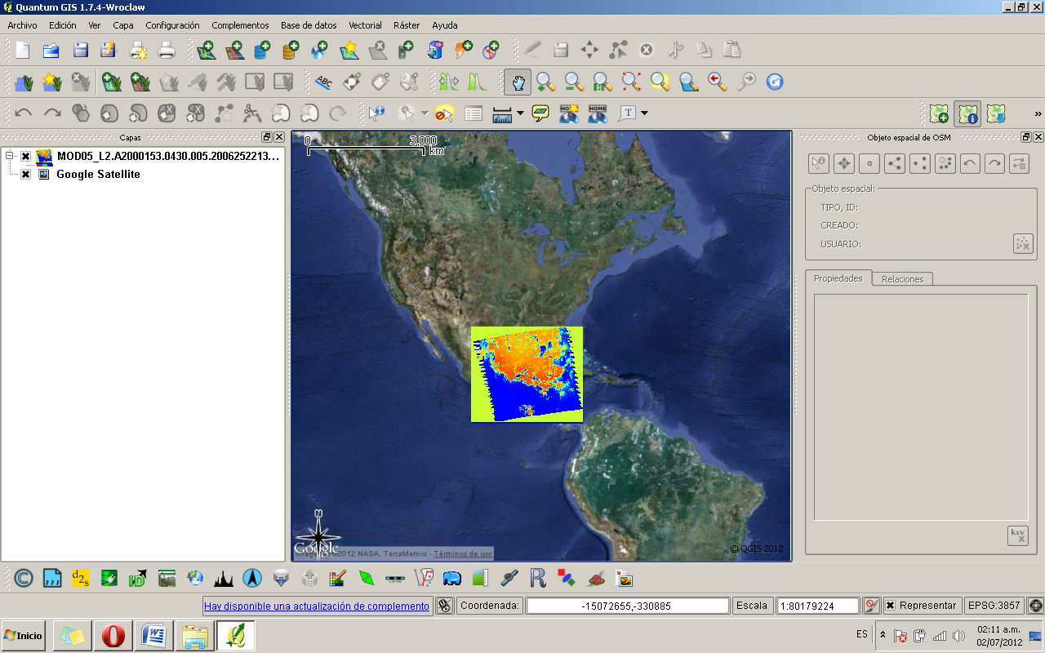Toggle the Representar render checkbox
Screen dimensions: 1045x653
click(x=890, y=606)
